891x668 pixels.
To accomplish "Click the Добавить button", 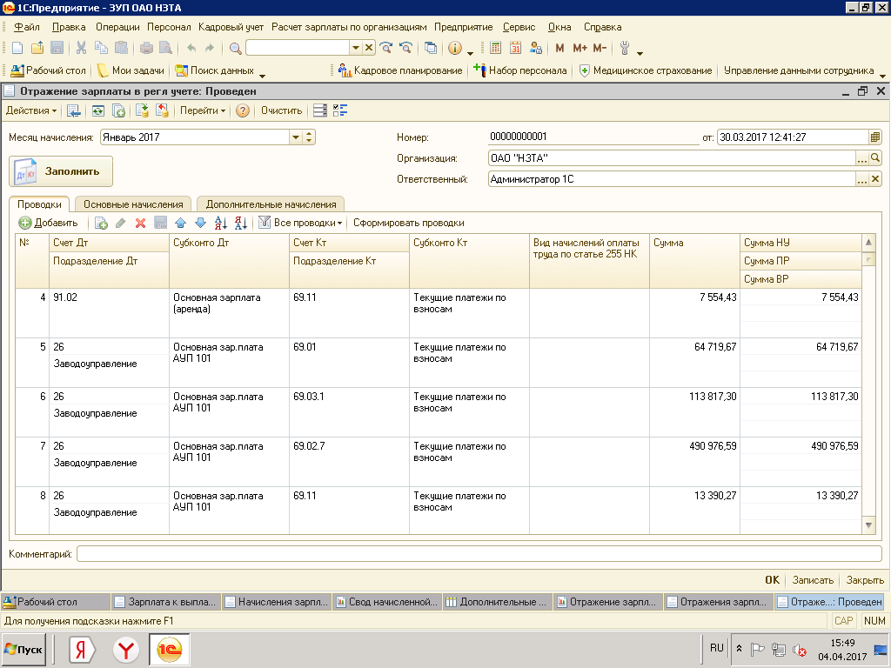I will [49, 224].
